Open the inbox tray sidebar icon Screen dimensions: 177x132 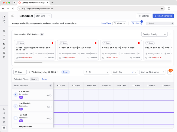[x=4, y=48]
